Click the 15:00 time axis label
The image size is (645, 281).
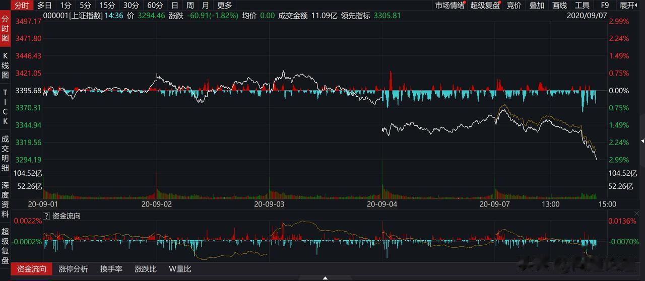pyautogui.click(x=607, y=204)
